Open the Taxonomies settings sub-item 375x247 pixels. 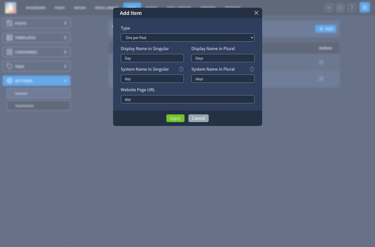coord(39,106)
